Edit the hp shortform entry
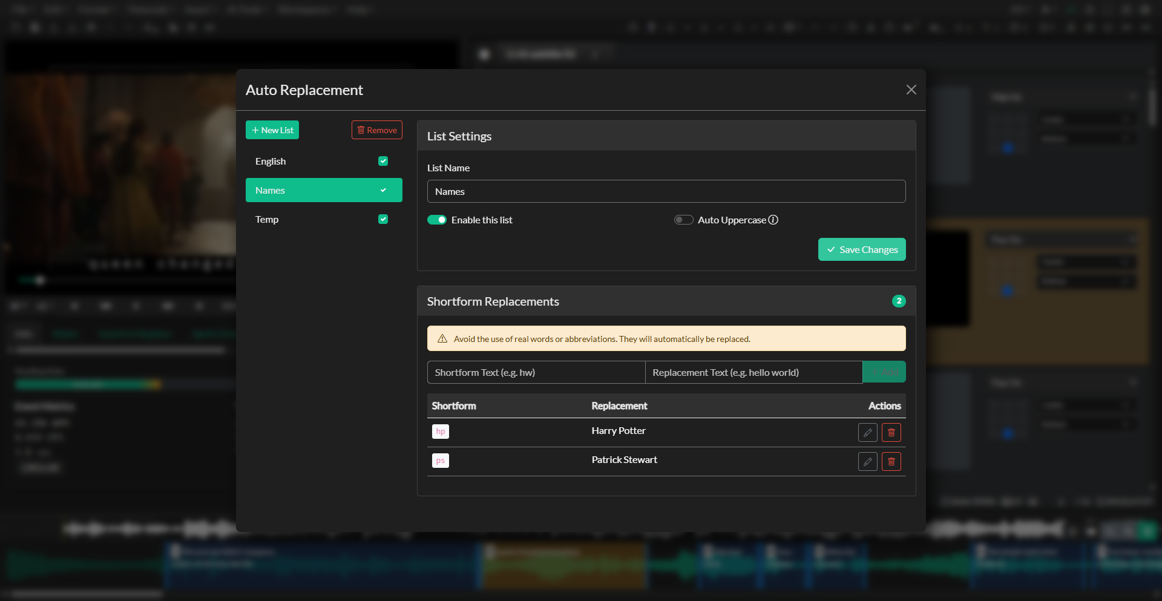This screenshot has height=601, width=1162. [867, 433]
